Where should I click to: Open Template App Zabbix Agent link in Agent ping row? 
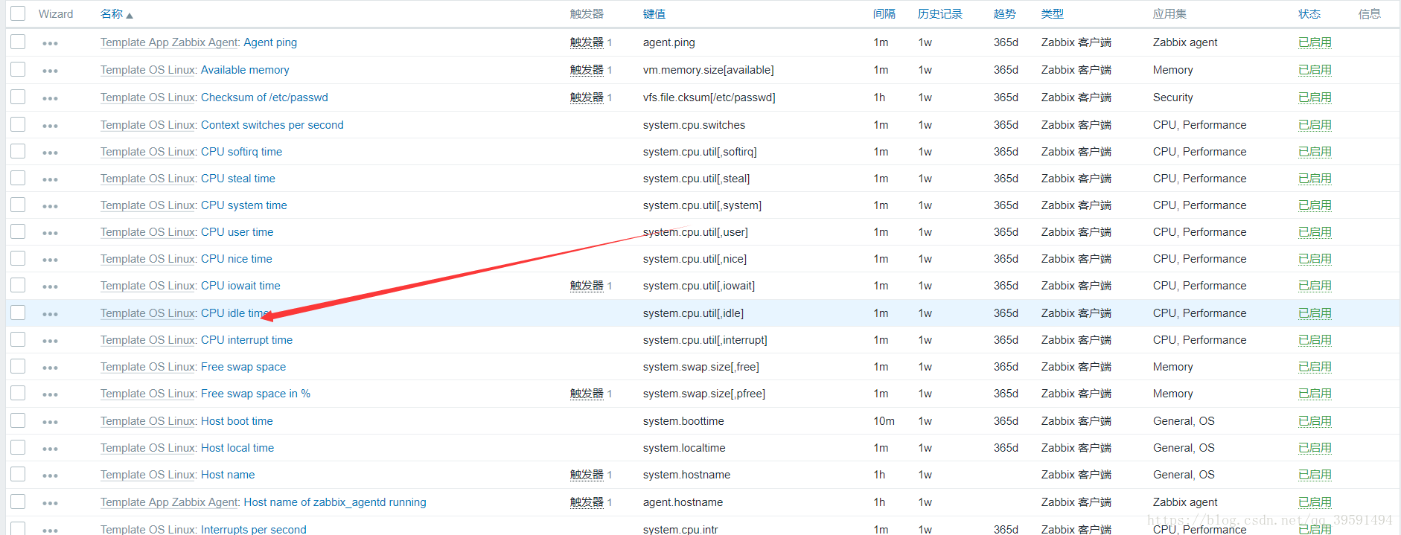170,42
